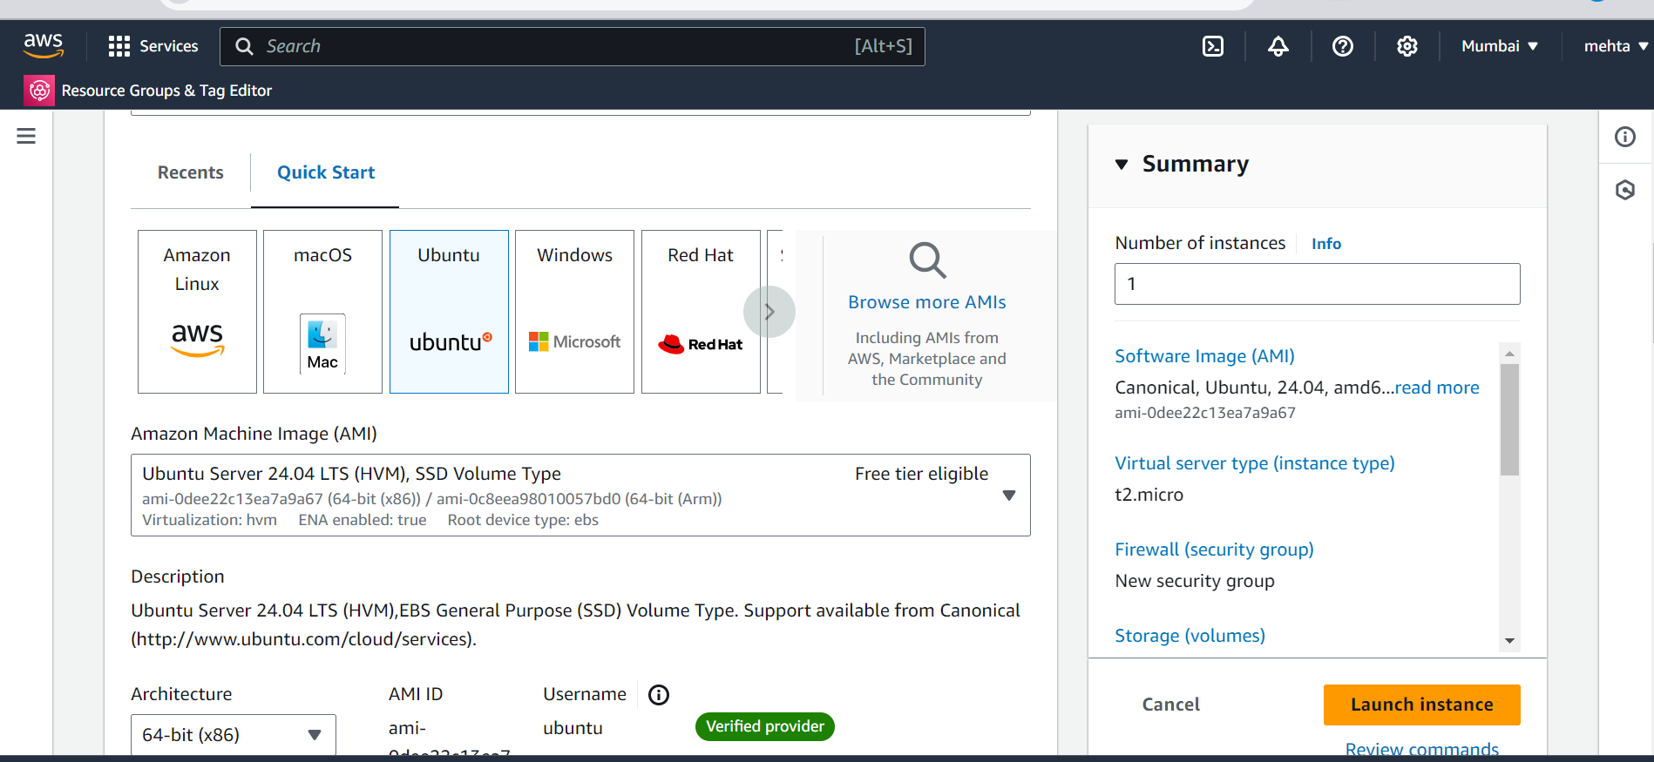Switch to the Recents tab
The image size is (1654, 762).
tap(190, 172)
